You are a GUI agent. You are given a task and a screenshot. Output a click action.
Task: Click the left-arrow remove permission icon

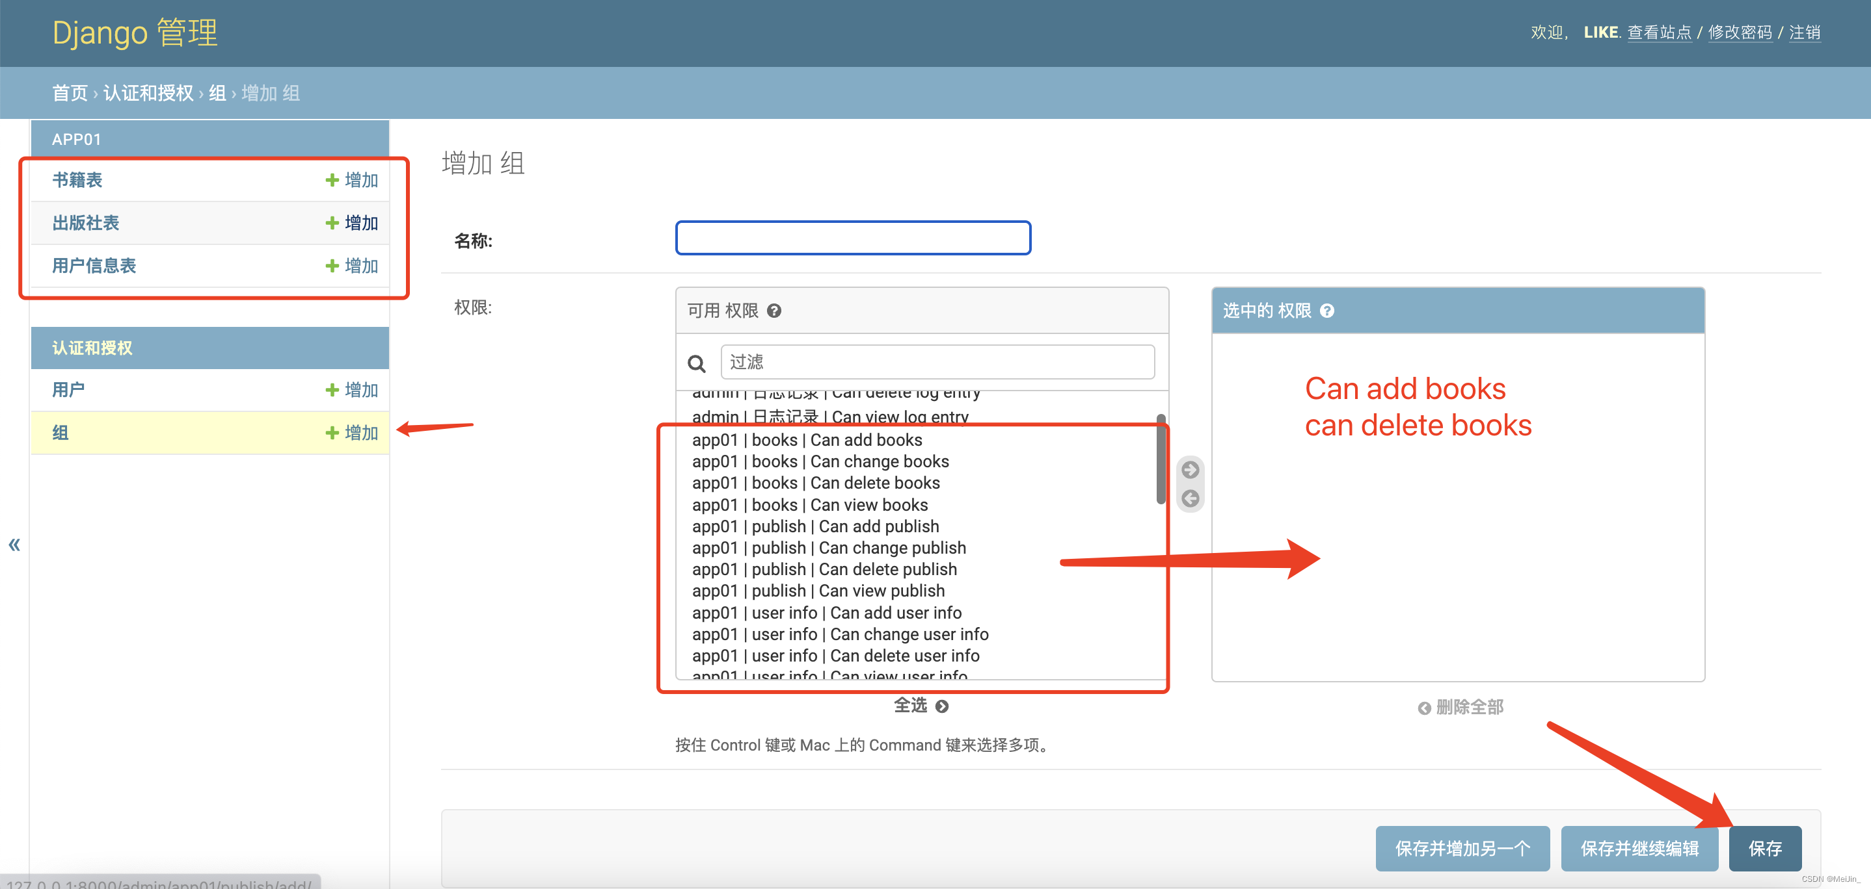pos(1190,498)
